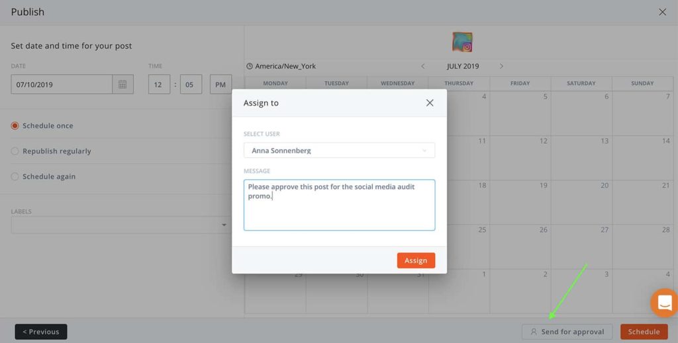
Task: Go to next month arrow
Action: pos(501,66)
